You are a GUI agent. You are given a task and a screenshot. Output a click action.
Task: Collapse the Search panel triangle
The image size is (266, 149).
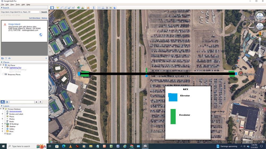tap(2, 8)
